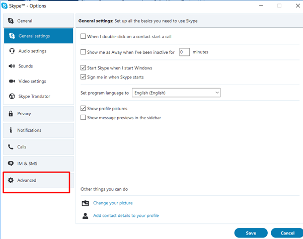
Task: Enable Show message previews in the sidebar
Action: click(83, 117)
